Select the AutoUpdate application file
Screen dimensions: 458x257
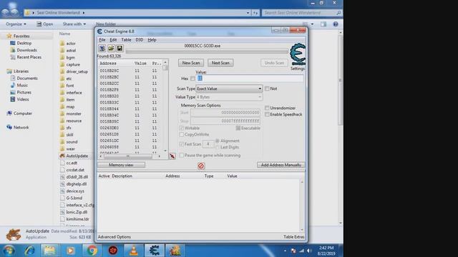tap(77, 156)
